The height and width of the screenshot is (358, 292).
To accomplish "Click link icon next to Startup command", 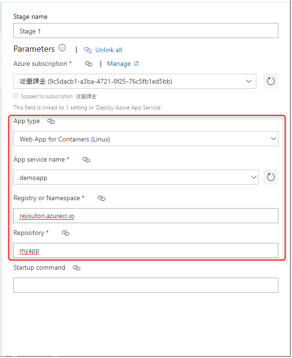I will tap(77, 268).
